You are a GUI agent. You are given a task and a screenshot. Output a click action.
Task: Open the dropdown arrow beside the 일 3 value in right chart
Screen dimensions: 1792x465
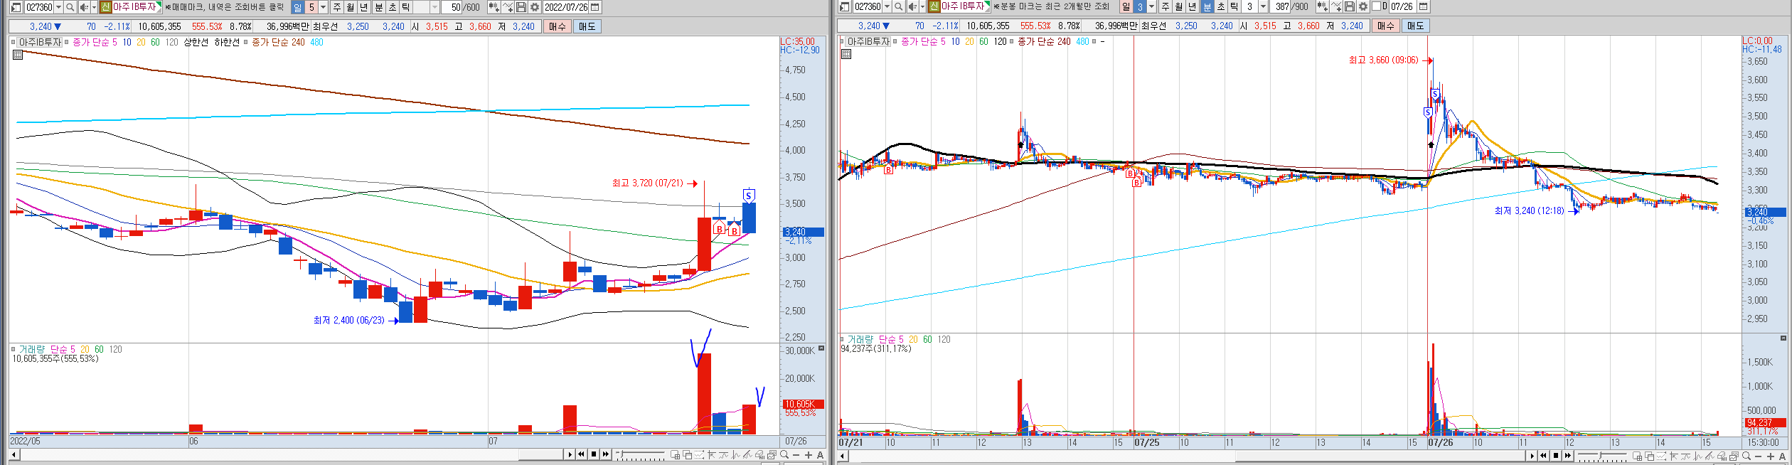pos(1151,6)
